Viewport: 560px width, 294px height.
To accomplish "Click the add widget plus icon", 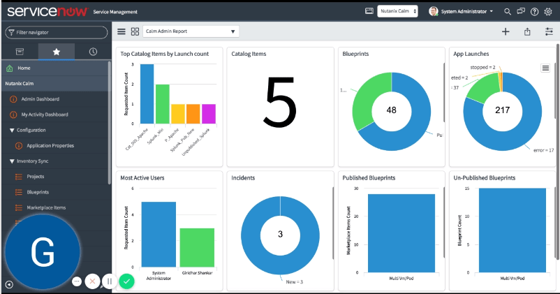I will click(x=506, y=31).
